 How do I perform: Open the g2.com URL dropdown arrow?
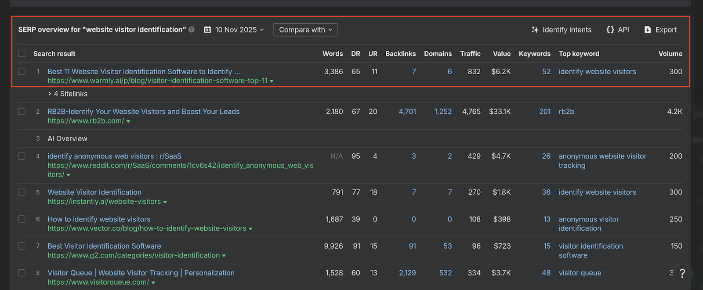click(224, 256)
